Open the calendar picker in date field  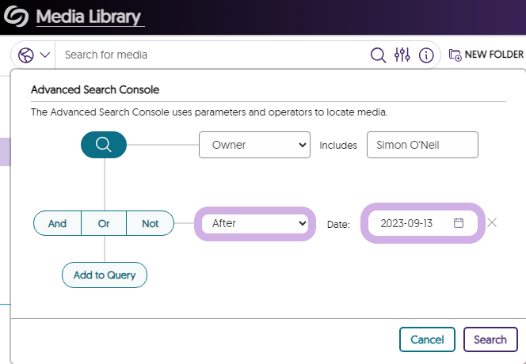click(458, 223)
